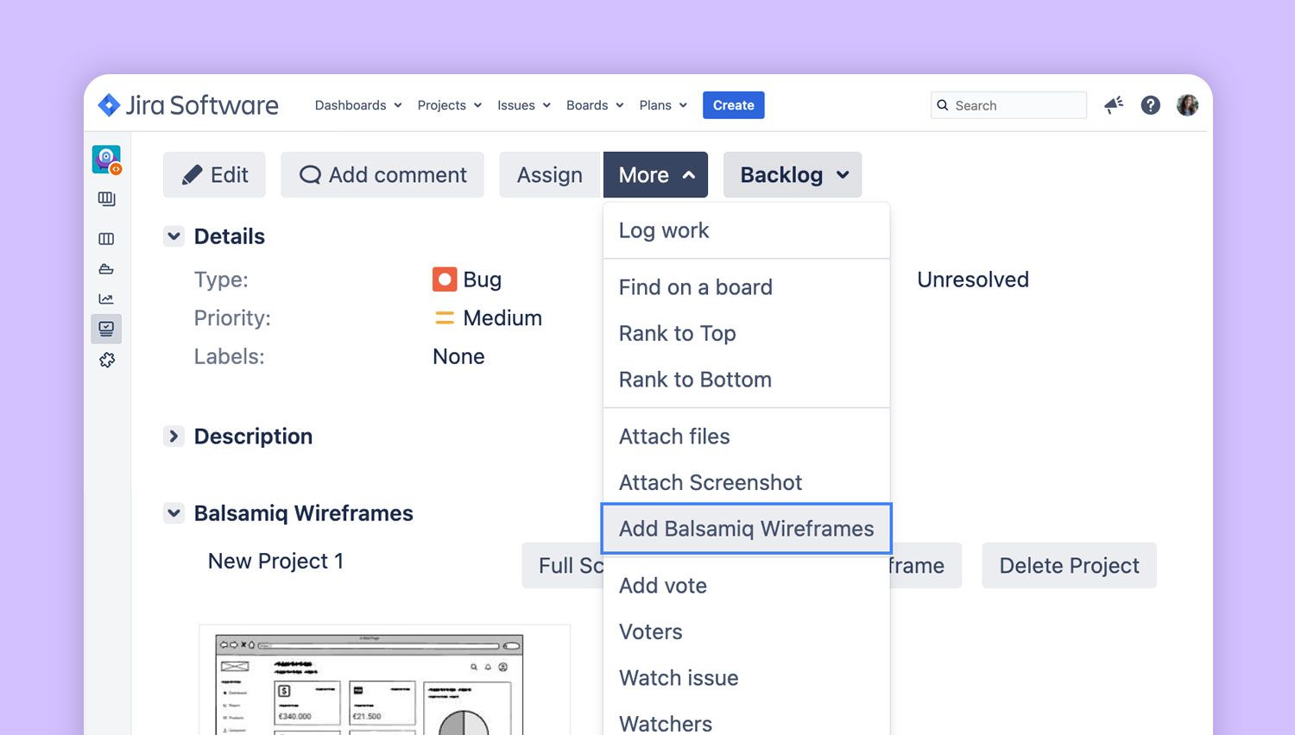Open the releases ship icon in sidebar
This screenshot has width=1295, height=735.
point(106,269)
